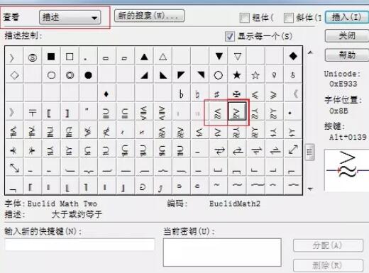The width and height of the screenshot is (369, 273).
Task: Toggle the 斜体 italic checkbox
Action: [x=289, y=18]
